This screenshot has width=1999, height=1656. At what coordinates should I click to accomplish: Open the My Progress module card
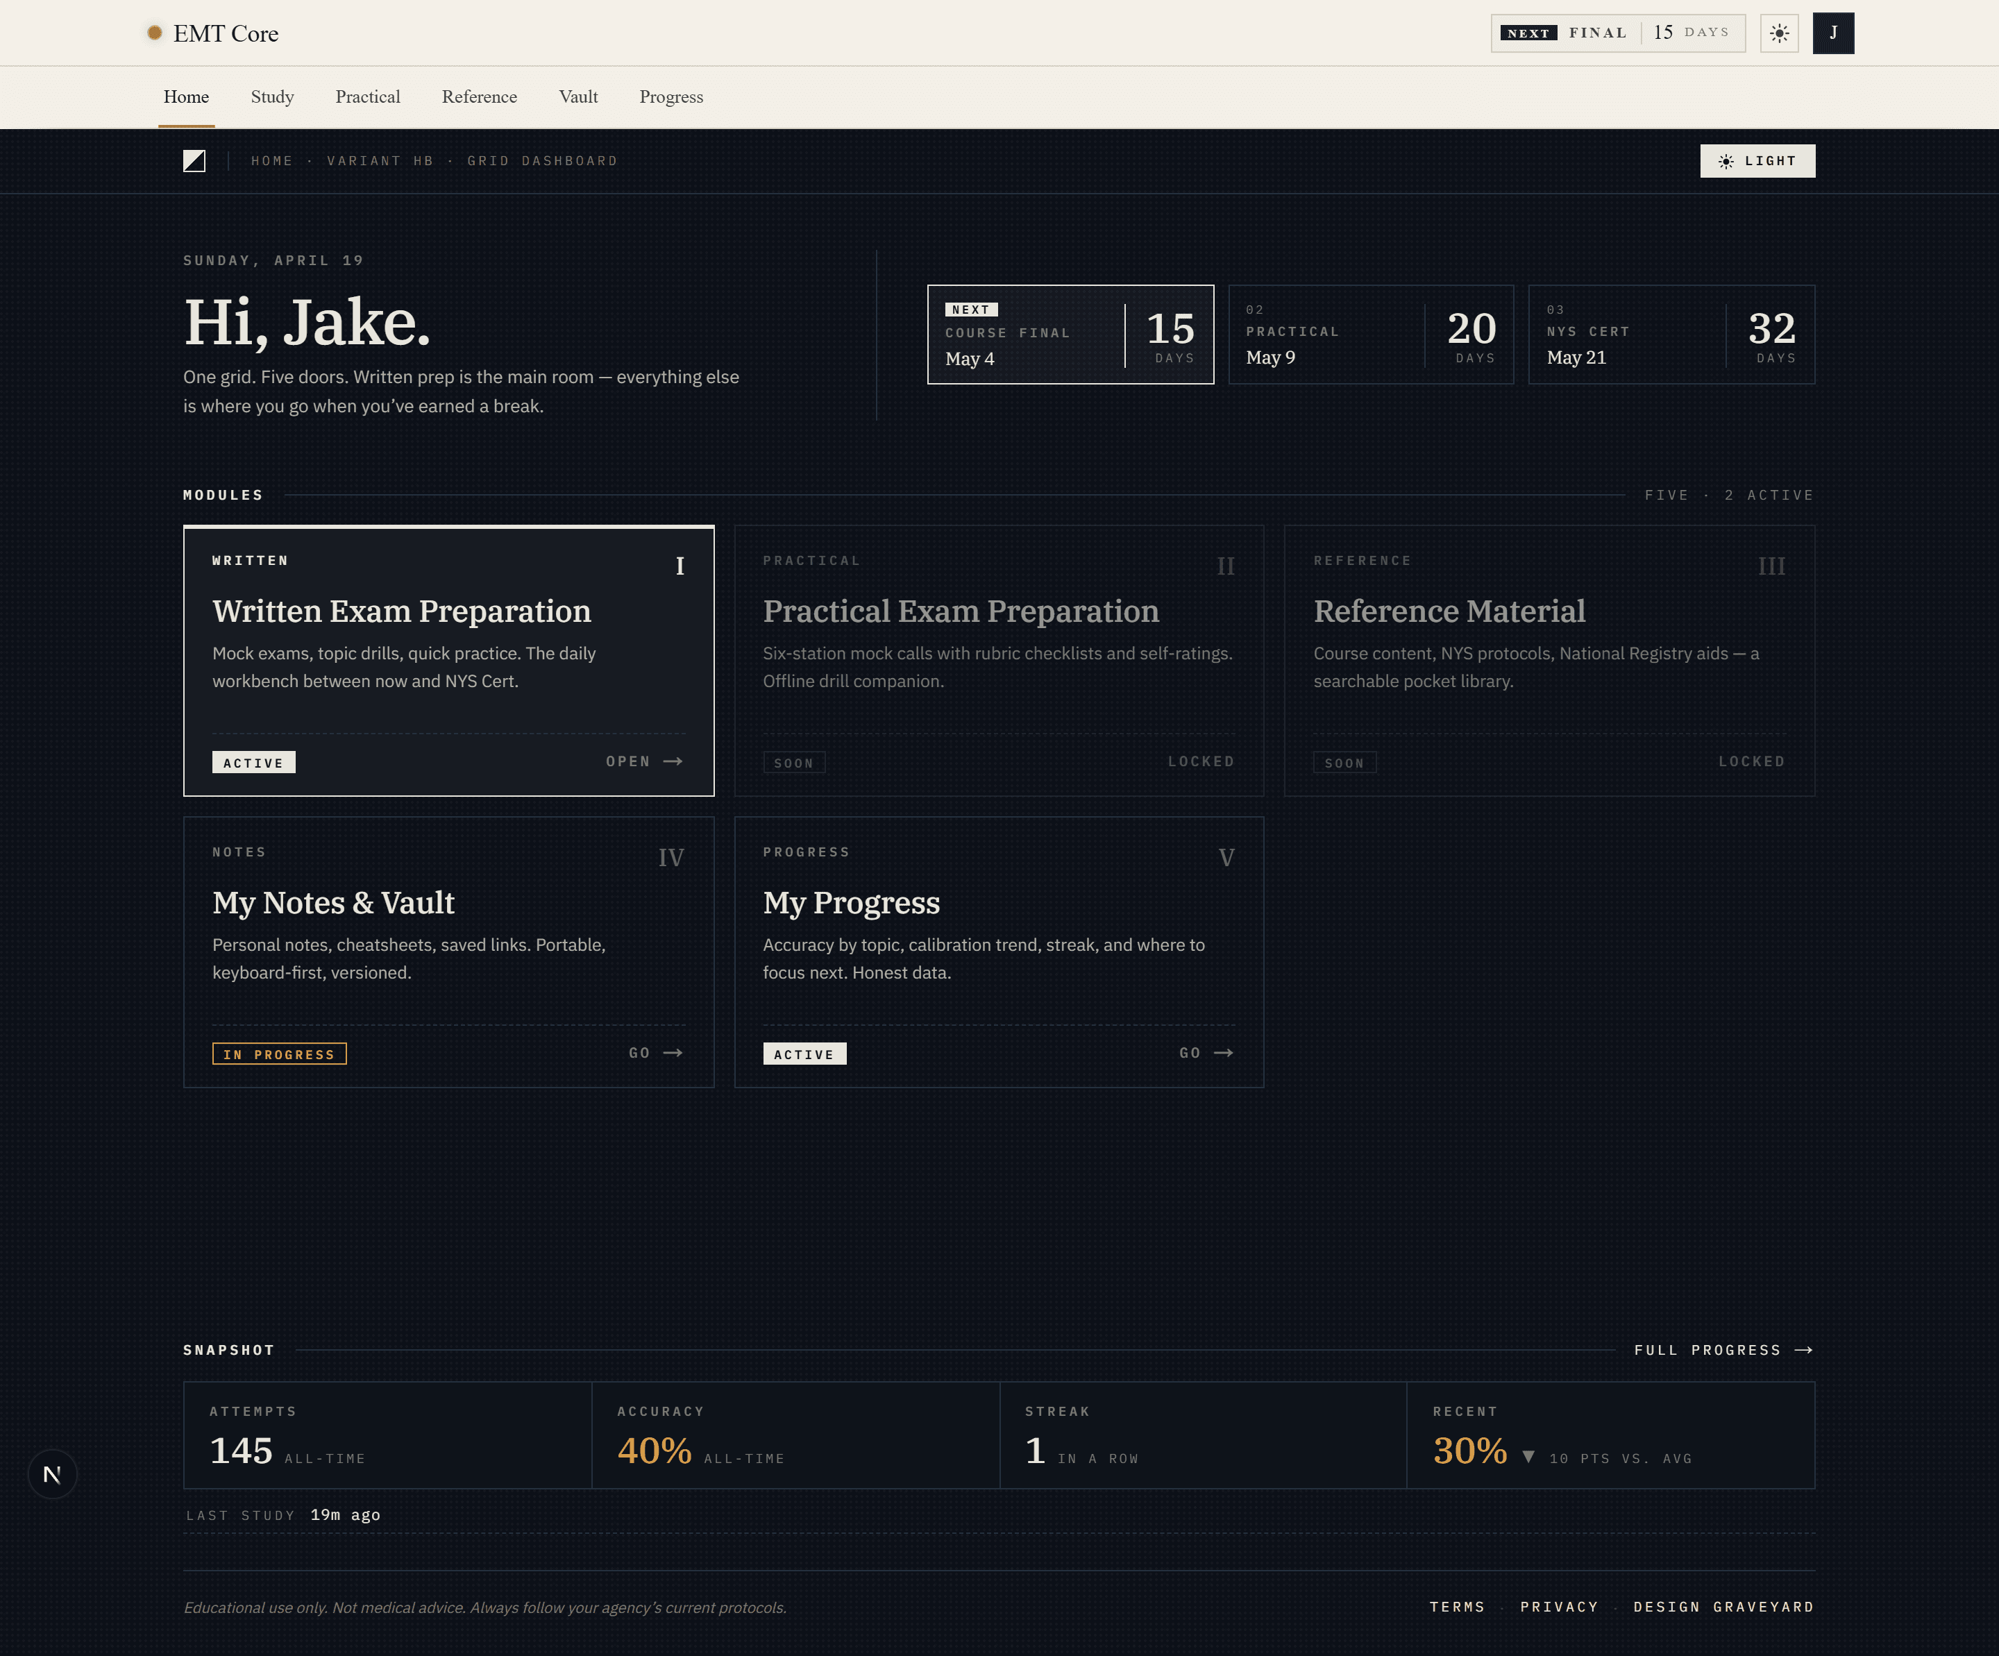(x=999, y=952)
